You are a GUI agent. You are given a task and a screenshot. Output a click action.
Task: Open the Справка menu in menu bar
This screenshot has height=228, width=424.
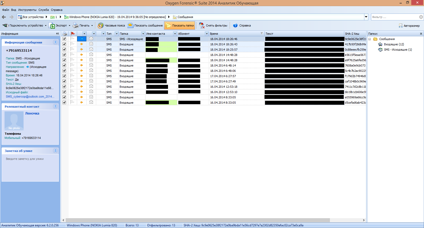[x=57, y=10]
